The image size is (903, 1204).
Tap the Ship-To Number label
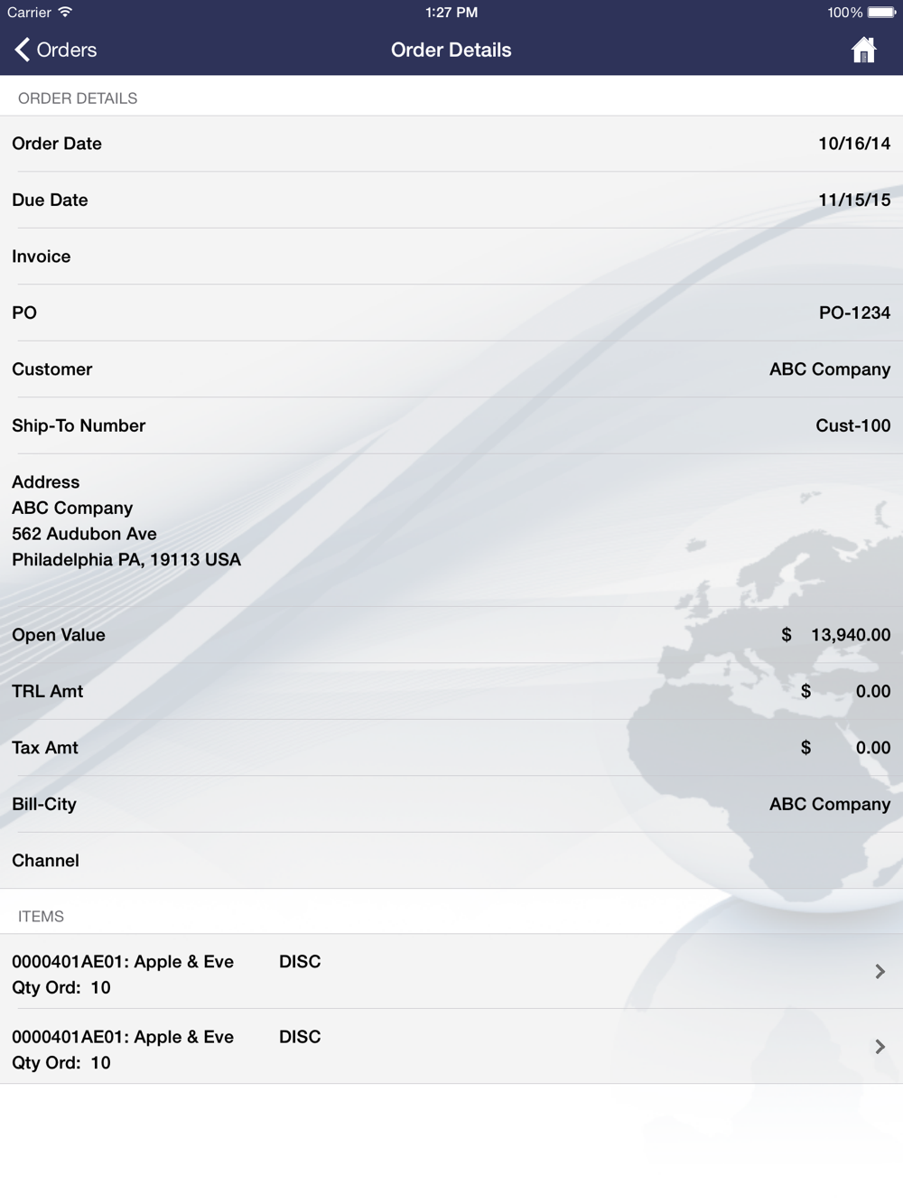pos(79,425)
